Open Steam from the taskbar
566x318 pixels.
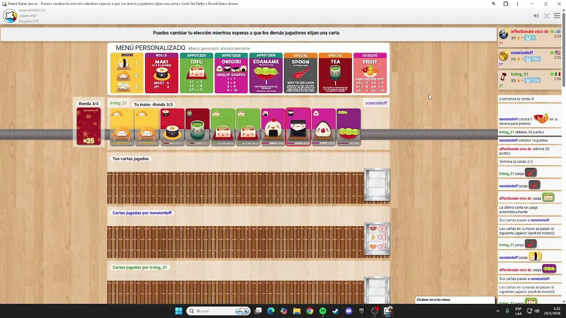click(336, 311)
